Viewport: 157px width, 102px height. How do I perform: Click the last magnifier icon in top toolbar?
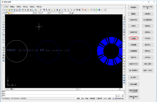tap(105, 10)
